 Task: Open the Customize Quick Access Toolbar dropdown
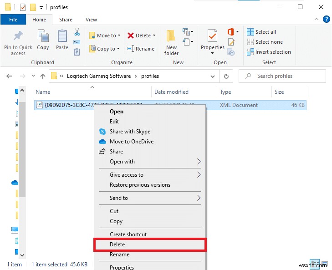pyautogui.click(x=41, y=8)
